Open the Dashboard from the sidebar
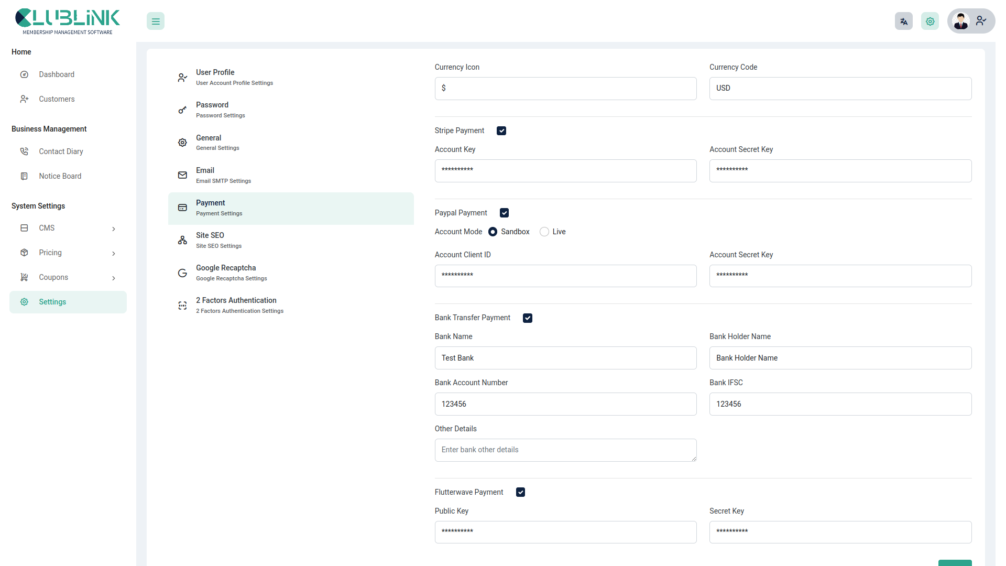The height and width of the screenshot is (566, 1006). click(x=56, y=74)
